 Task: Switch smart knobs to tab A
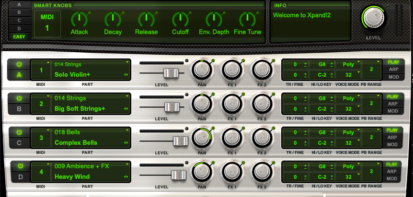coord(19,5)
